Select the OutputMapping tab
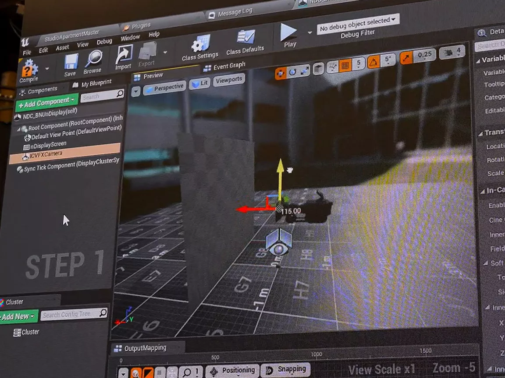This screenshot has height=378, width=505. tap(141, 348)
